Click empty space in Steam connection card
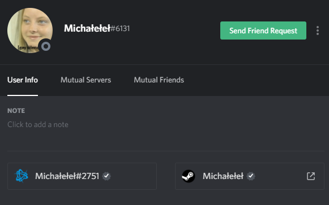Image resolution: width=329 pixels, height=205 pixels. (x=280, y=176)
